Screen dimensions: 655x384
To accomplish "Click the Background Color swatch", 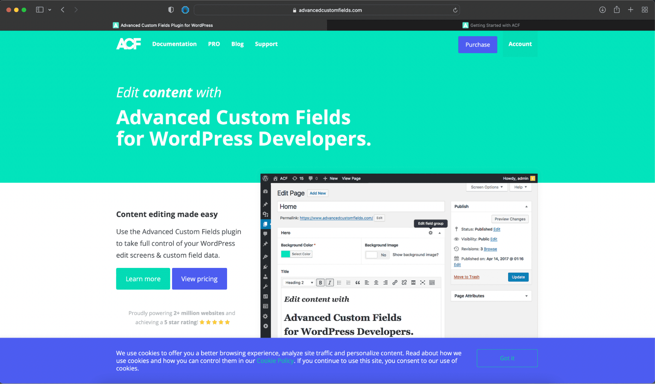I will [x=285, y=254].
